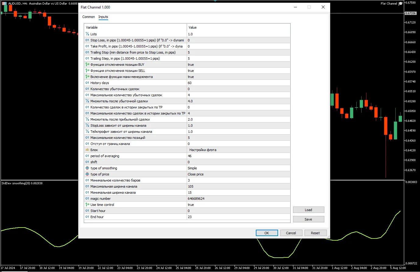Click the Flat Channel expert hat icon on chart
This screenshot has width=420, height=272.
[401, 4]
